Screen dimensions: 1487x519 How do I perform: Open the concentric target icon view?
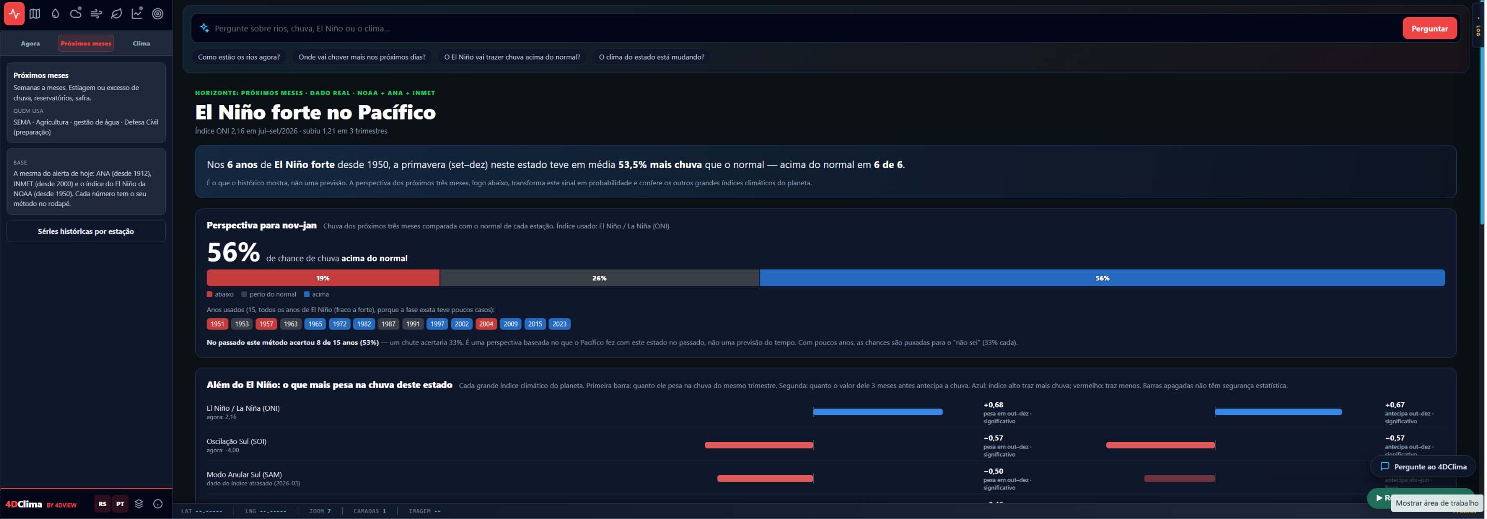157,14
